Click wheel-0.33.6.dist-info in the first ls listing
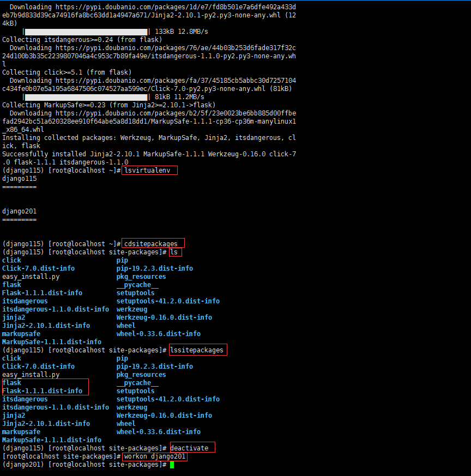The height and width of the screenshot is (476, 471). (x=158, y=334)
